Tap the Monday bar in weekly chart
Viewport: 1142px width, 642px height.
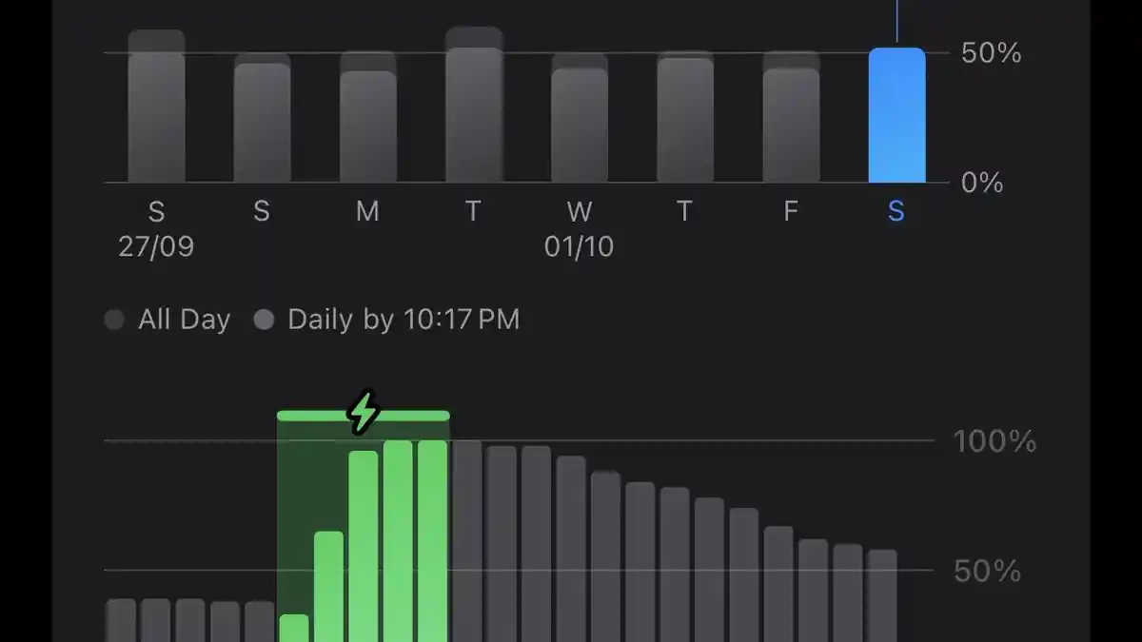point(368,122)
